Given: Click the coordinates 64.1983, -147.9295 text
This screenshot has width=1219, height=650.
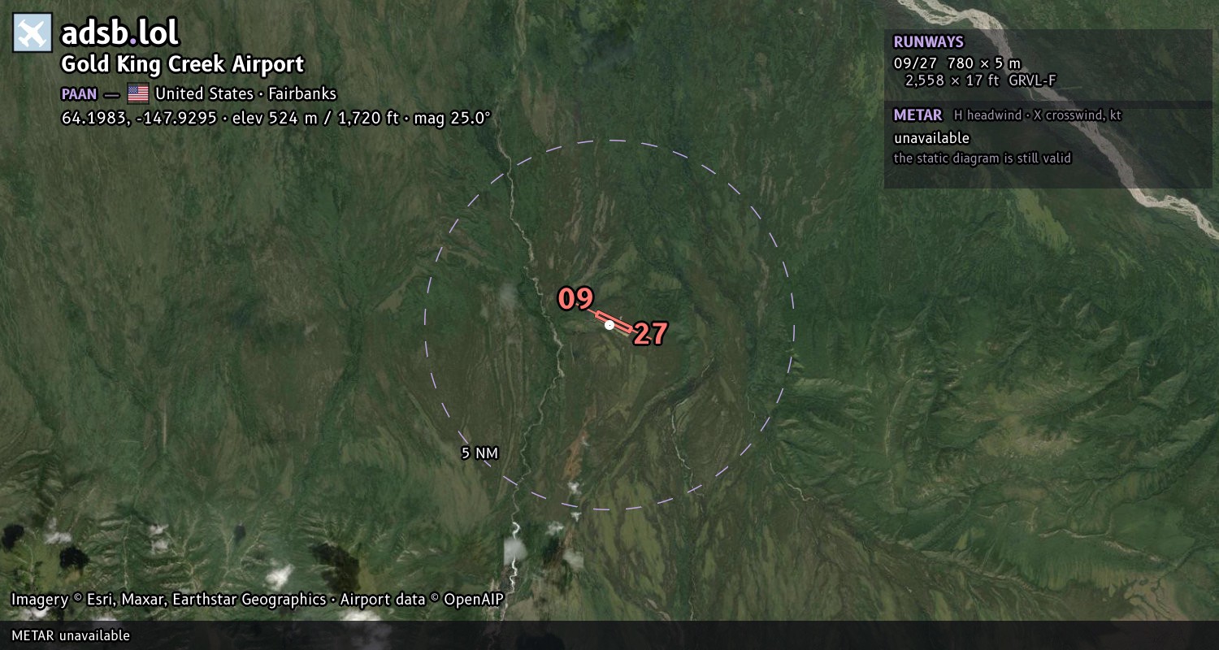Looking at the screenshot, I should [139, 118].
